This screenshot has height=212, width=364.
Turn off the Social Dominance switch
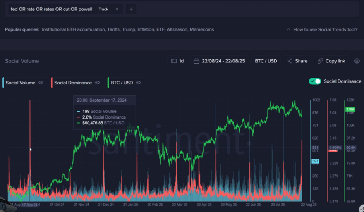point(315,81)
